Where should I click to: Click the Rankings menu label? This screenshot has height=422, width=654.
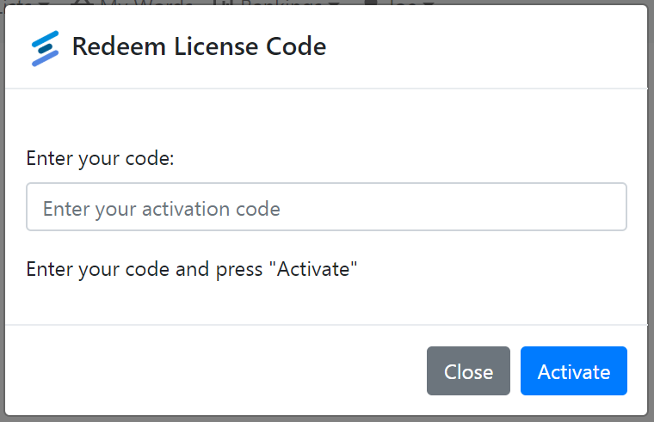point(282,3)
